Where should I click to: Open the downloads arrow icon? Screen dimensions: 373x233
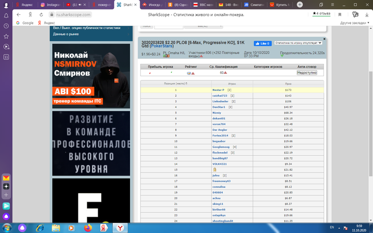(x=367, y=15)
